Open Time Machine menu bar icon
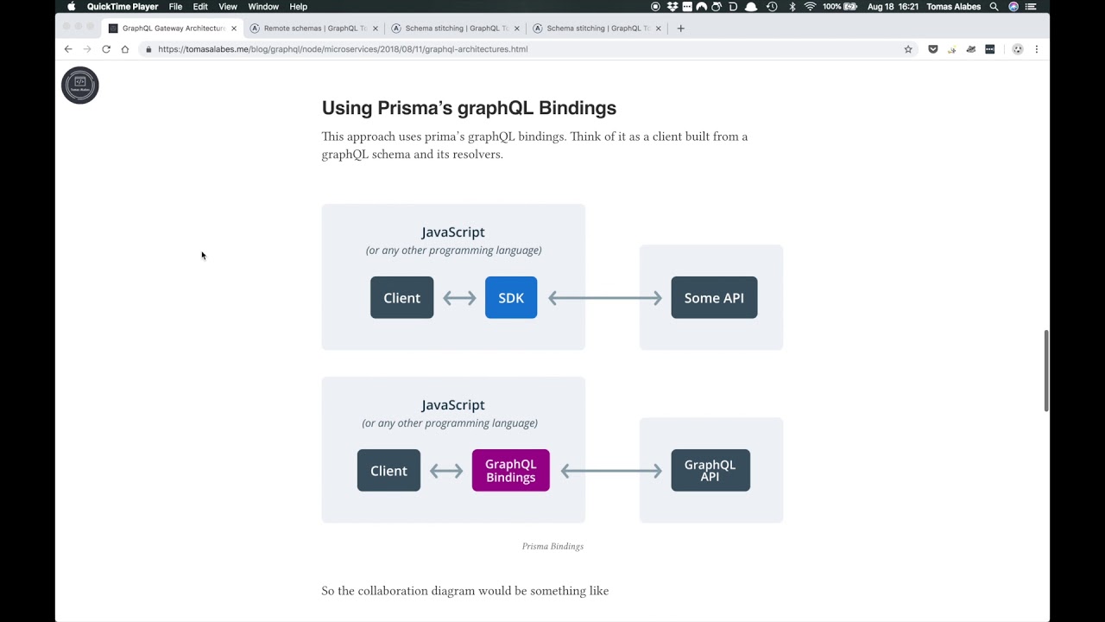The width and height of the screenshot is (1105, 622). [x=772, y=6]
